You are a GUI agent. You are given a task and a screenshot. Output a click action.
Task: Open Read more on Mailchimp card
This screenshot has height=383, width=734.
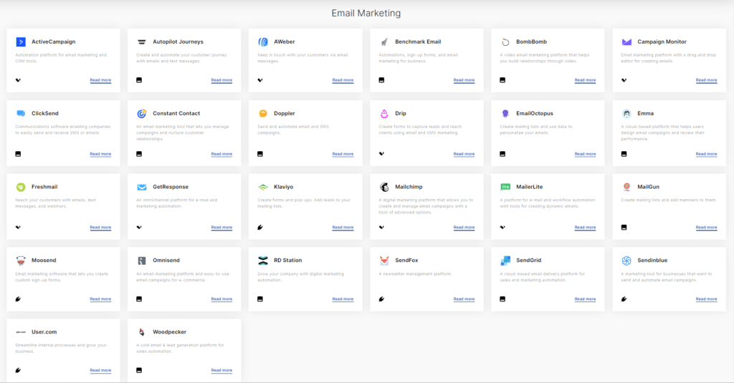pos(464,227)
